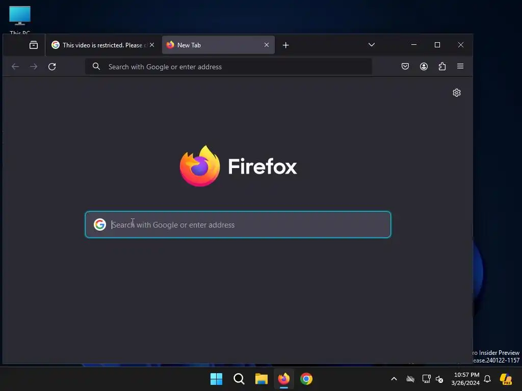Image resolution: width=522 pixels, height=391 pixels.
Task: Open Firefox View recent browsing icon
Action: [34, 45]
